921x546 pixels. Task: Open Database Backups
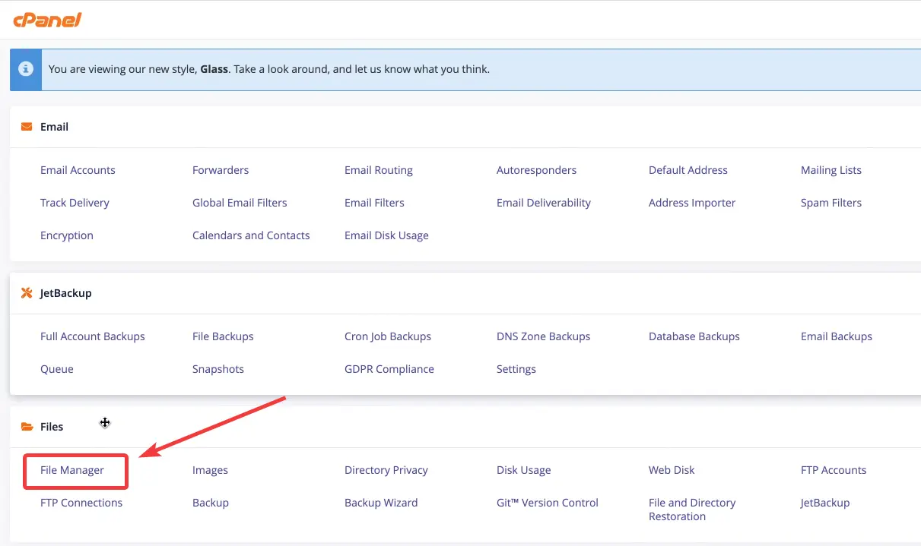point(694,336)
